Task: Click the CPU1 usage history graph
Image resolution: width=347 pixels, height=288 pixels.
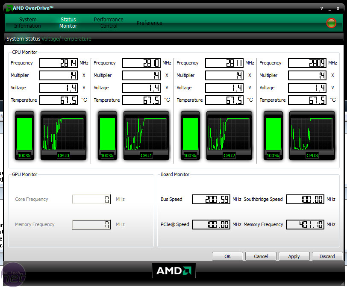Action: point(146,135)
